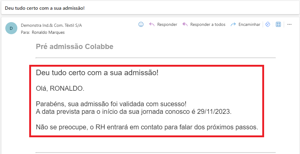Image resolution: width=300 pixels, height=154 pixels.
Task: Open sender Demonstra Ind.& Com. Têxtil S/A contact
Action: (51, 25)
